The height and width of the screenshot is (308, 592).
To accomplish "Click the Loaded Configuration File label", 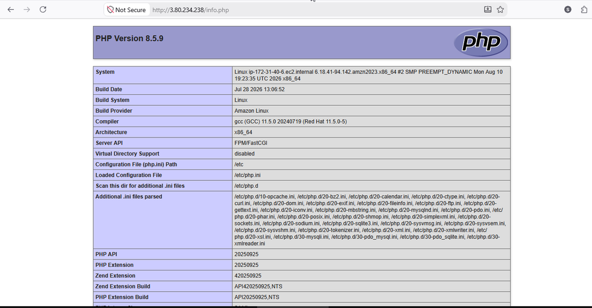I will 128,175.
